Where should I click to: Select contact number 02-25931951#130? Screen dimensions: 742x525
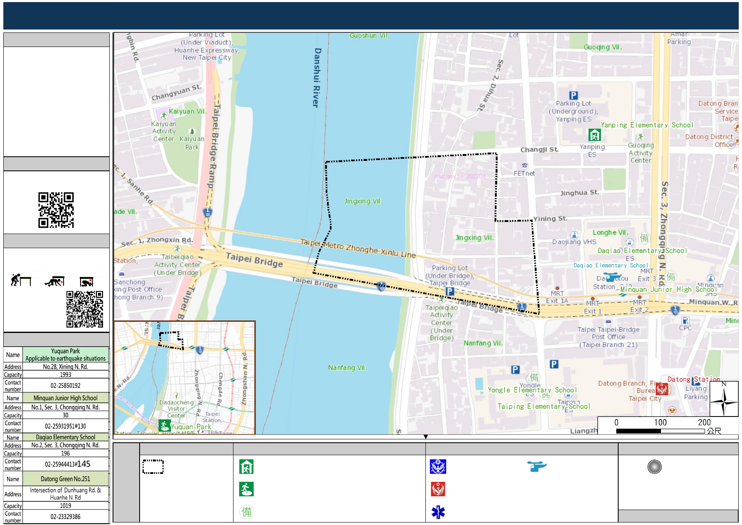pos(66,426)
